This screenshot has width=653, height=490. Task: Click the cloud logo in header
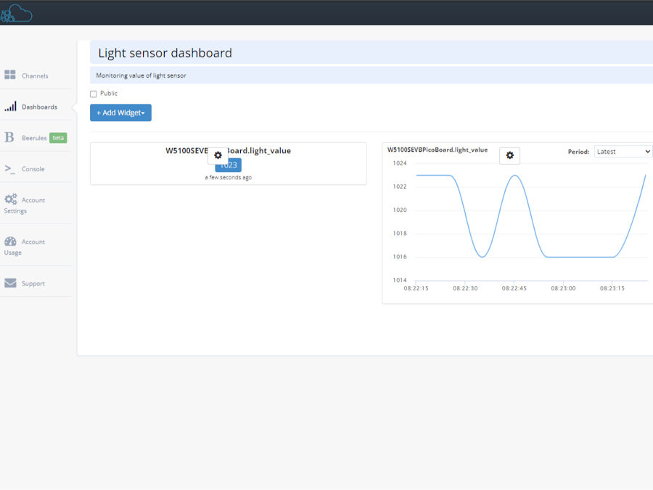[x=16, y=13]
